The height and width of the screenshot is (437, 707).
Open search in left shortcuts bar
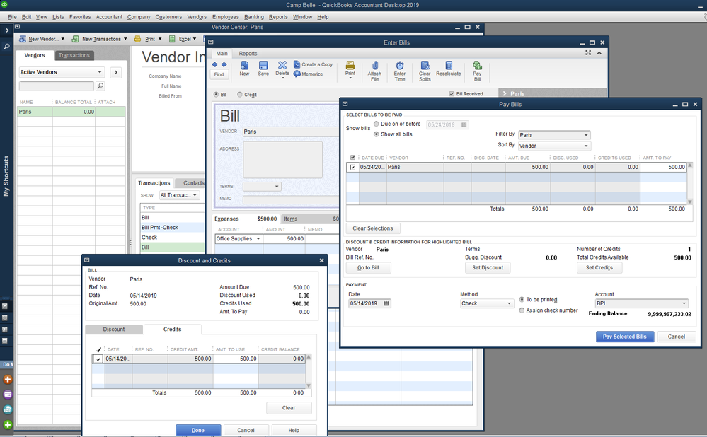(x=6, y=47)
